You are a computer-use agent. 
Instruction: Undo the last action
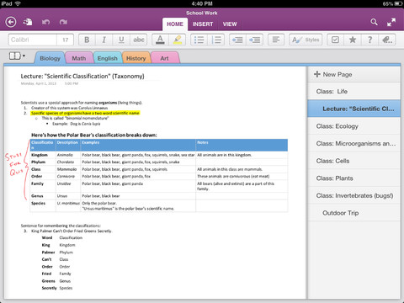(x=45, y=22)
